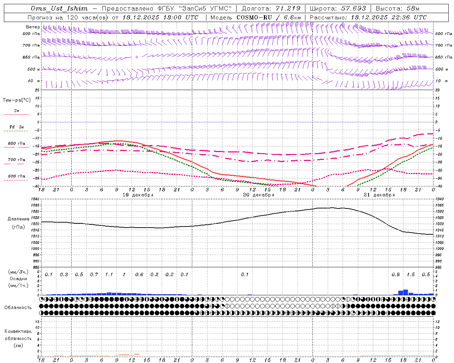Click the calm wind circle at 850 гПа

(x=137, y=57)
